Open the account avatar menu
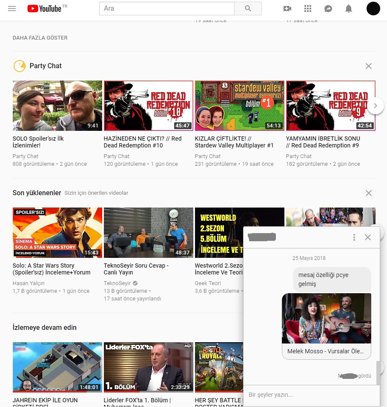The width and height of the screenshot is (387, 407). pyautogui.click(x=373, y=8)
